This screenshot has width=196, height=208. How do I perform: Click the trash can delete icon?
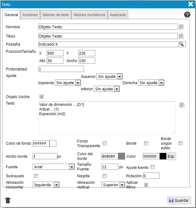pos(8,200)
